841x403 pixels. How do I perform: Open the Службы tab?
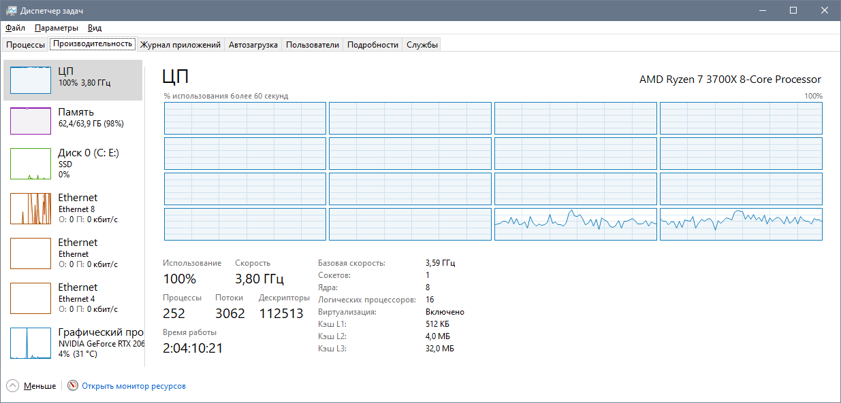pos(422,45)
